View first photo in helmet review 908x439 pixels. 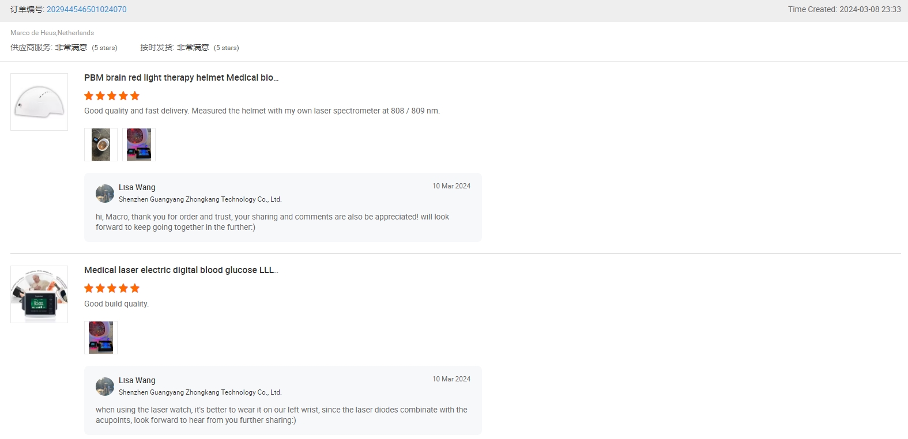[101, 145]
